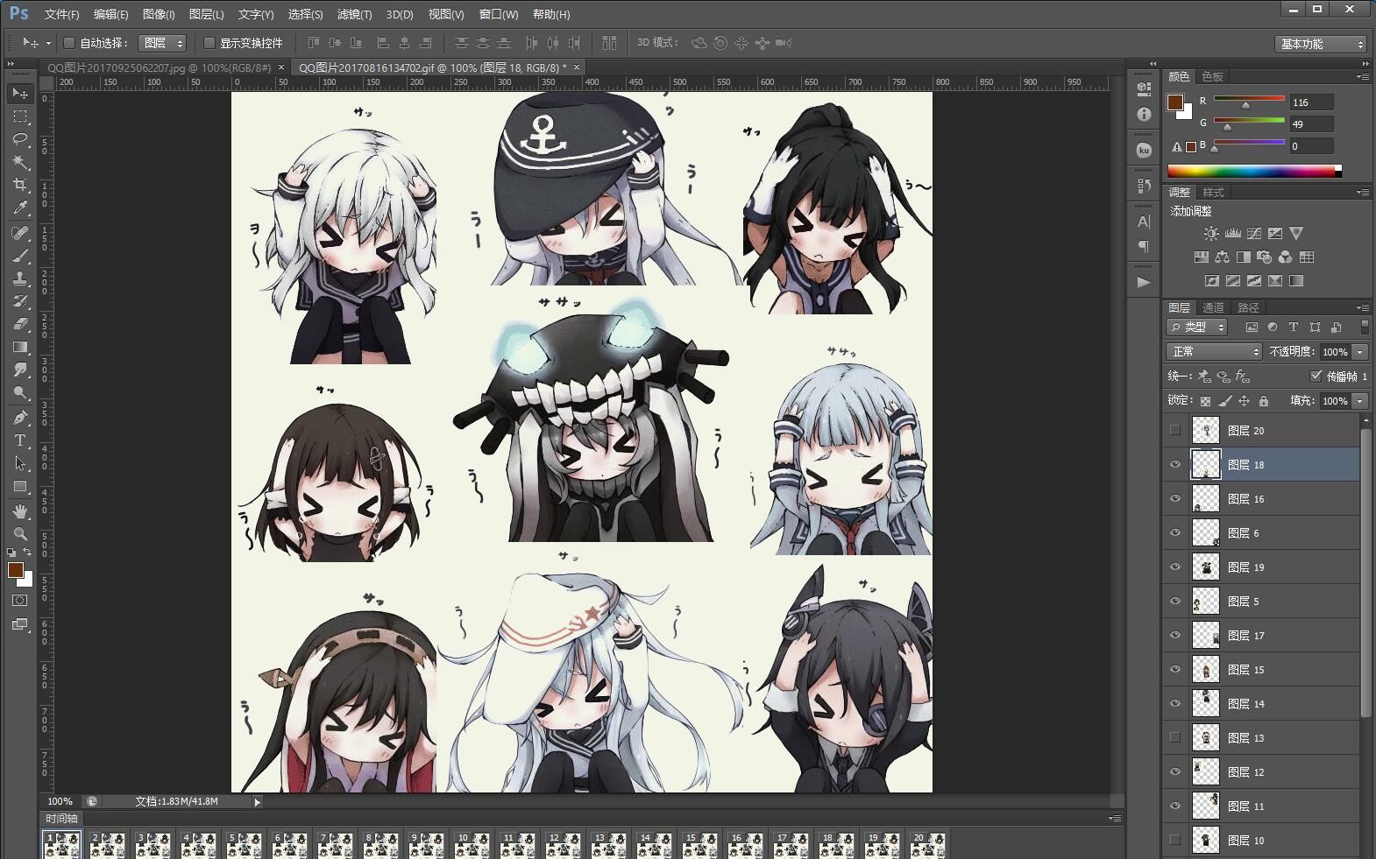
Task: Select the Crop tool
Action: click(20, 185)
